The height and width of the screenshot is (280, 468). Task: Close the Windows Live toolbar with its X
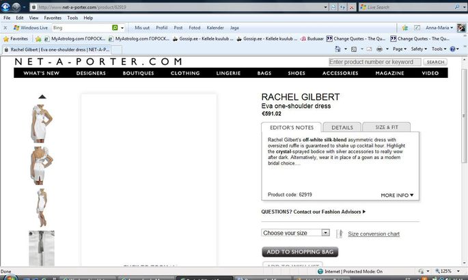(x=5, y=28)
